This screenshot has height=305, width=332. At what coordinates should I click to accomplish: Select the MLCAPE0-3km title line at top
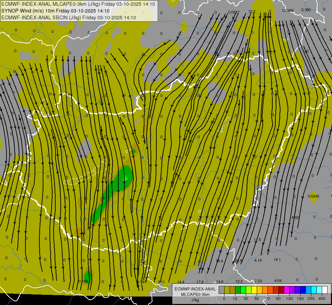(78, 4)
